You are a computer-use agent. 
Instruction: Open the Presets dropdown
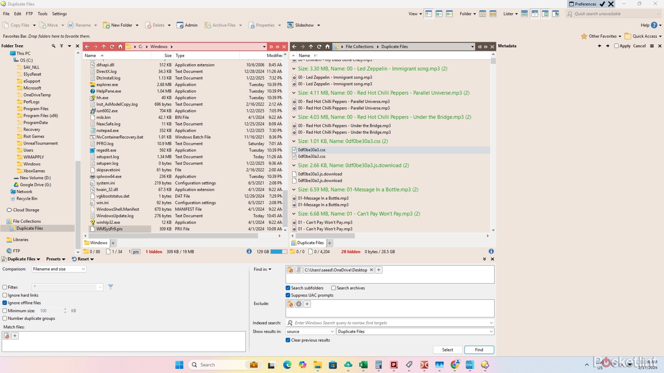[x=56, y=259]
